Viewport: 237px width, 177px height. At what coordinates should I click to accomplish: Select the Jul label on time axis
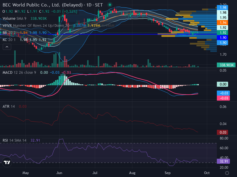(x=95, y=173)
